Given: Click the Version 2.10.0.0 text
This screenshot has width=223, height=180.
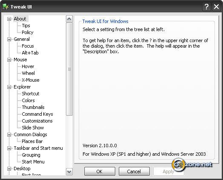Looking at the screenshot, I should coord(100,146).
